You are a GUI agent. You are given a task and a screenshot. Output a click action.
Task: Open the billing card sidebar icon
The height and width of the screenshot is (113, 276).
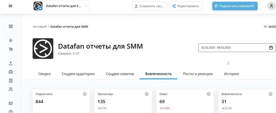11,103
